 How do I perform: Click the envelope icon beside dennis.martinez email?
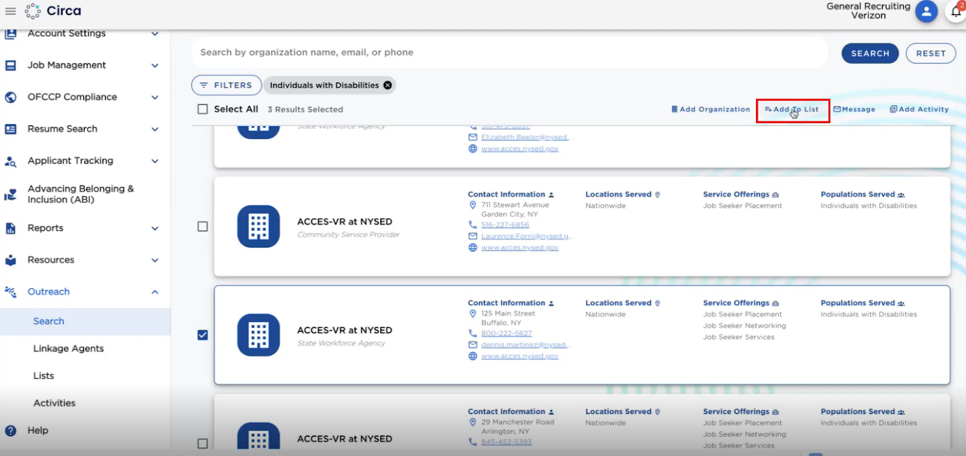pyautogui.click(x=473, y=345)
